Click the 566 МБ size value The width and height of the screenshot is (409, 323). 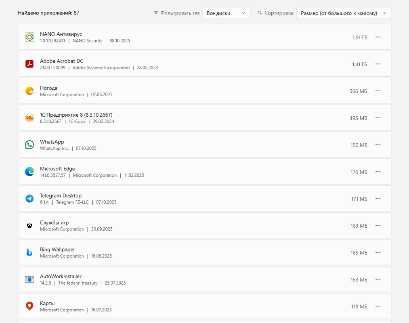tap(359, 91)
